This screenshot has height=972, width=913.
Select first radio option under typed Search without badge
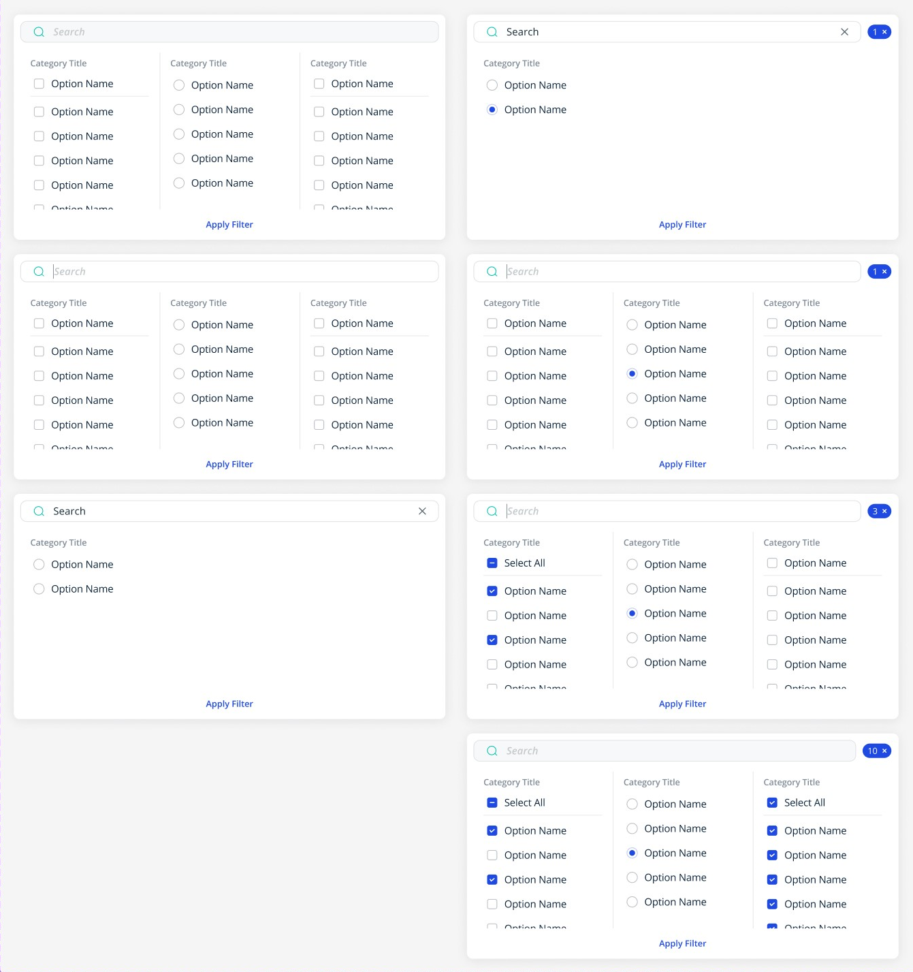tap(39, 565)
